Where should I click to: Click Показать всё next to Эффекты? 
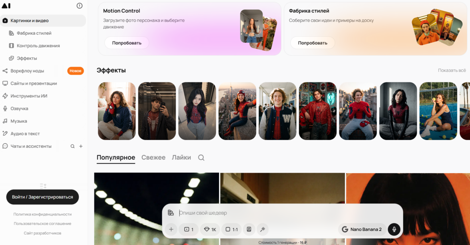point(452,70)
